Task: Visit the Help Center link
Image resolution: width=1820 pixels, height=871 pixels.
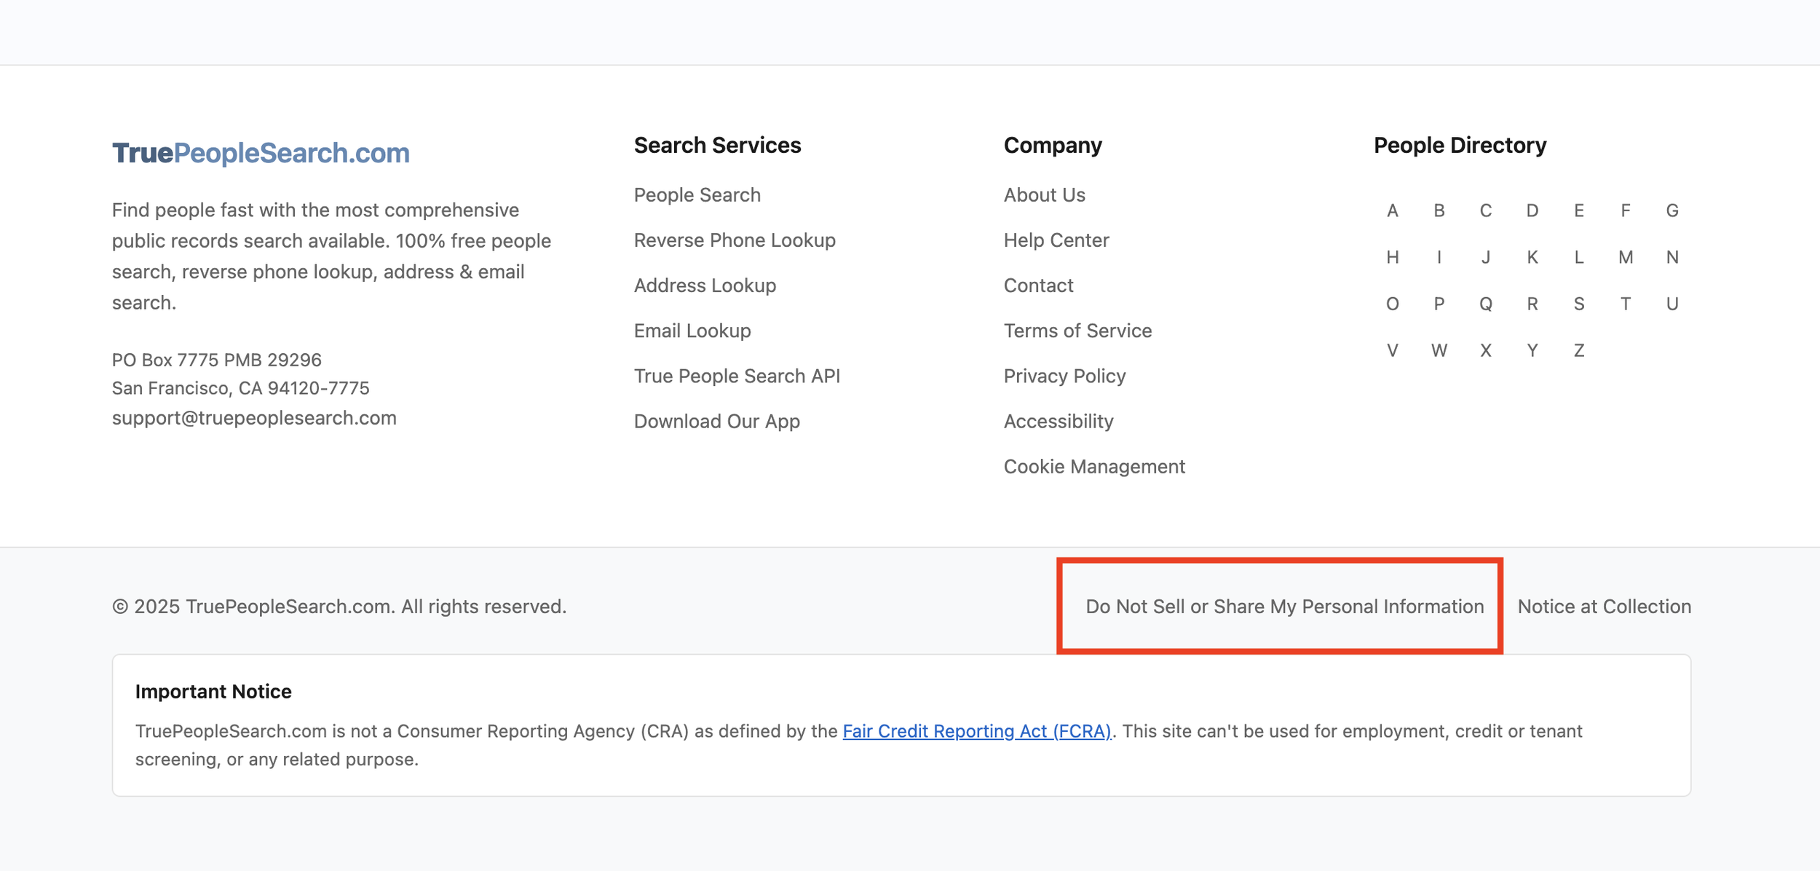Action: click(1056, 240)
